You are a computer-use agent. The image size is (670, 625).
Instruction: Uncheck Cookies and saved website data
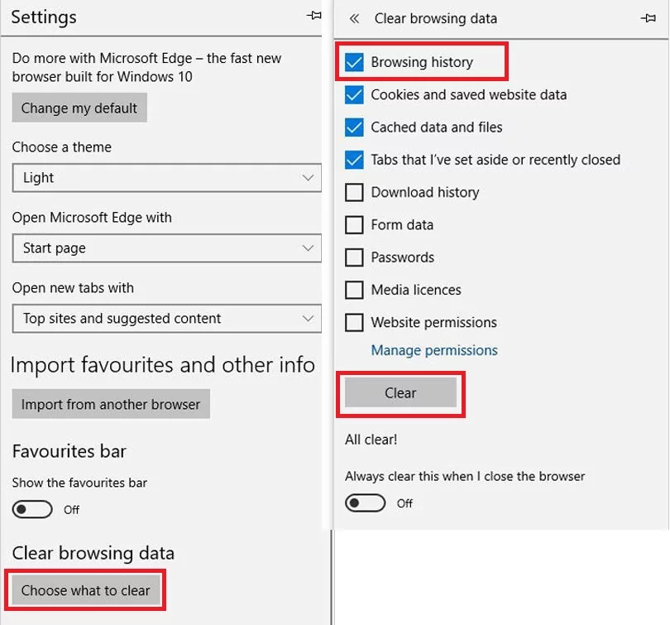click(354, 94)
